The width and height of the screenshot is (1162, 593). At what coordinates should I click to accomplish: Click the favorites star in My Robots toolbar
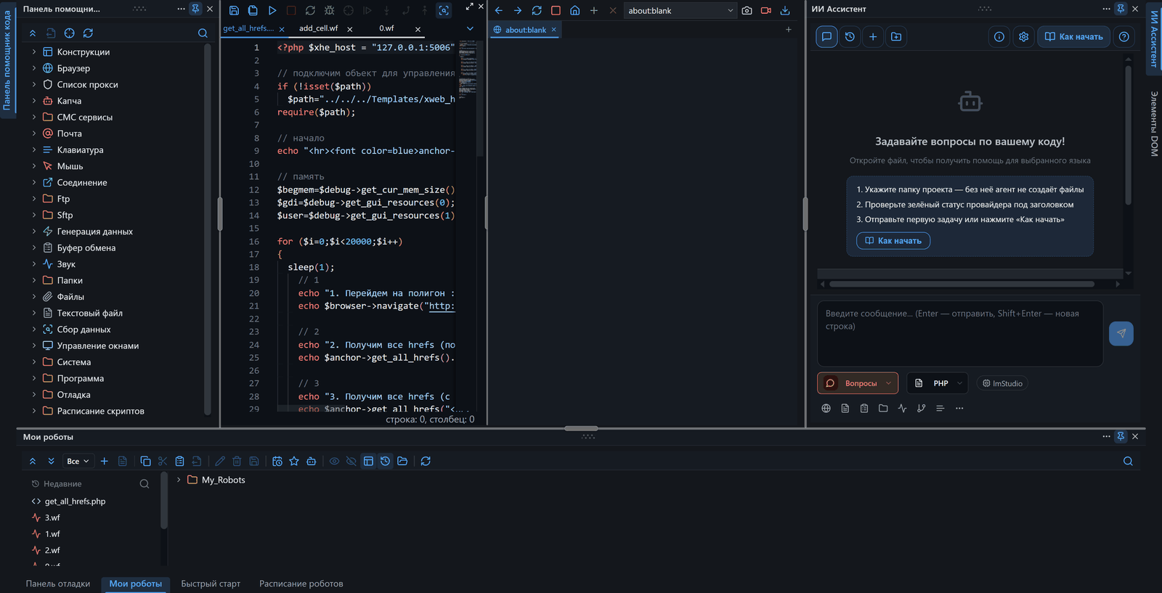point(294,461)
